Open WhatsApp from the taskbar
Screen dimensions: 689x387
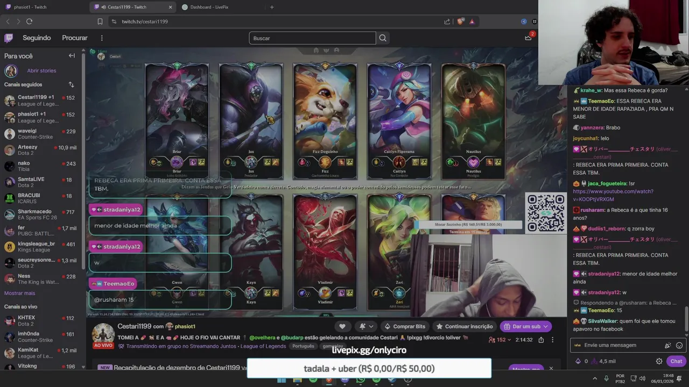point(361,379)
